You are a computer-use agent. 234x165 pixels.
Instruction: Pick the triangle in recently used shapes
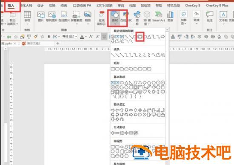(149, 37)
